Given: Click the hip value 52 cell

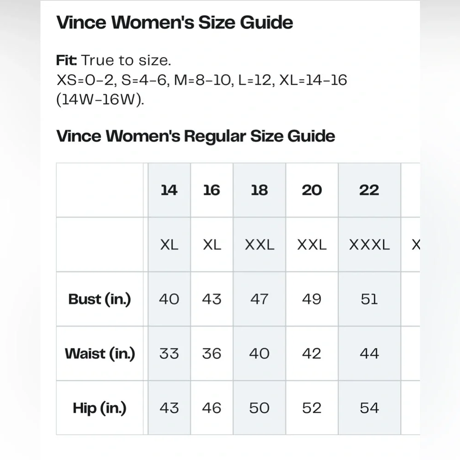Looking at the screenshot, I should tap(312, 408).
